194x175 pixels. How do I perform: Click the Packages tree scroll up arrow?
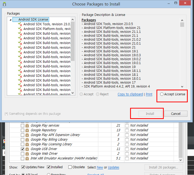73,20
